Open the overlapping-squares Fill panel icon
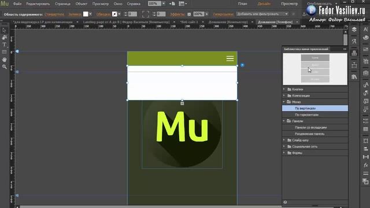This screenshot has height=208, width=370. point(365,181)
